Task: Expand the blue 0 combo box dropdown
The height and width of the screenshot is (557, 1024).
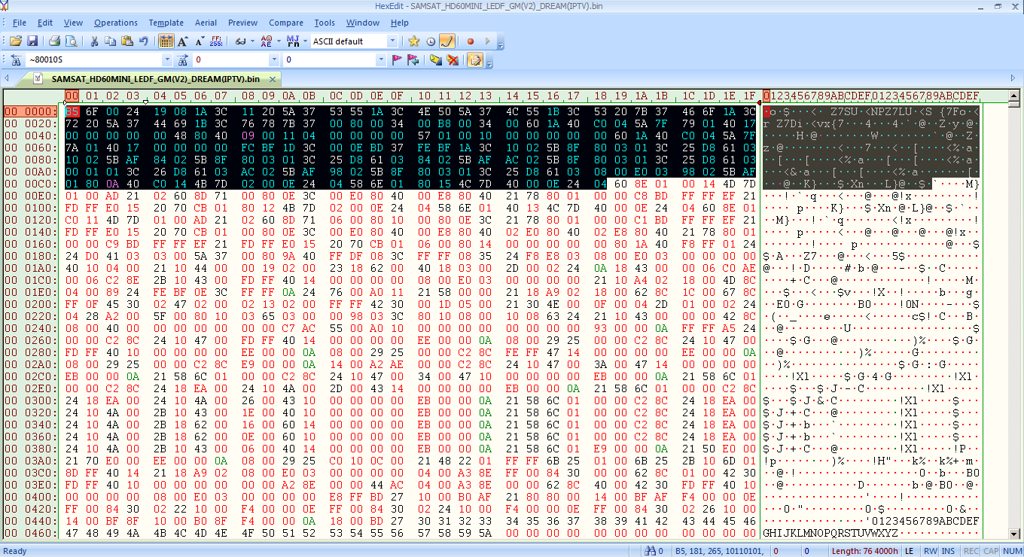Action: click(x=381, y=60)
